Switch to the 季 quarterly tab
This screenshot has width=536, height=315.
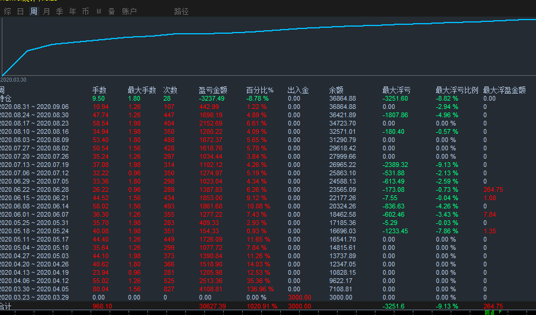(59, 11)
